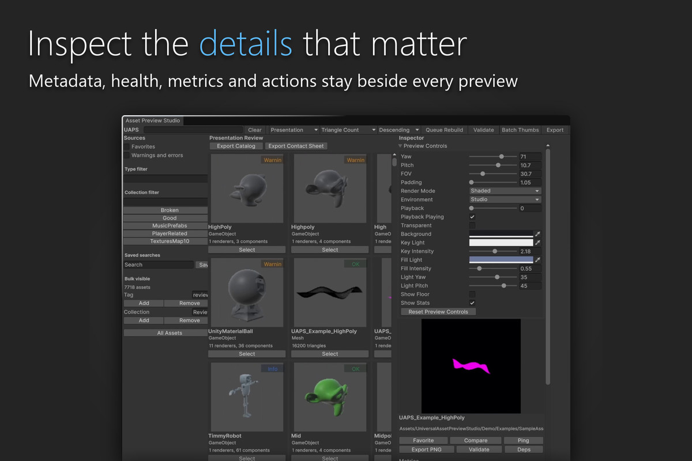Viewport: 692px width, 461px height.
Task: Uncheck the Playback Playing checkbox
Action: 472,217
